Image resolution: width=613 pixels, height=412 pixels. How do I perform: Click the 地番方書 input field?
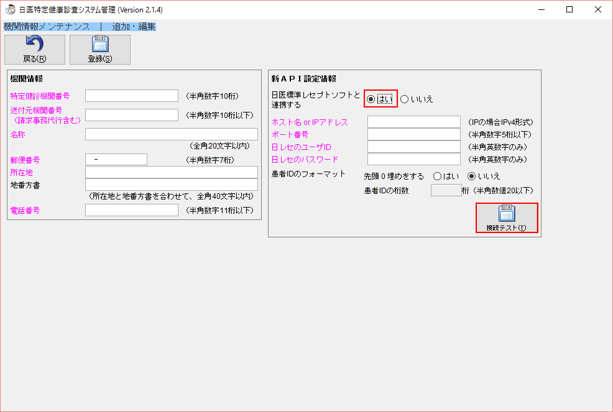tap(171, 185)
